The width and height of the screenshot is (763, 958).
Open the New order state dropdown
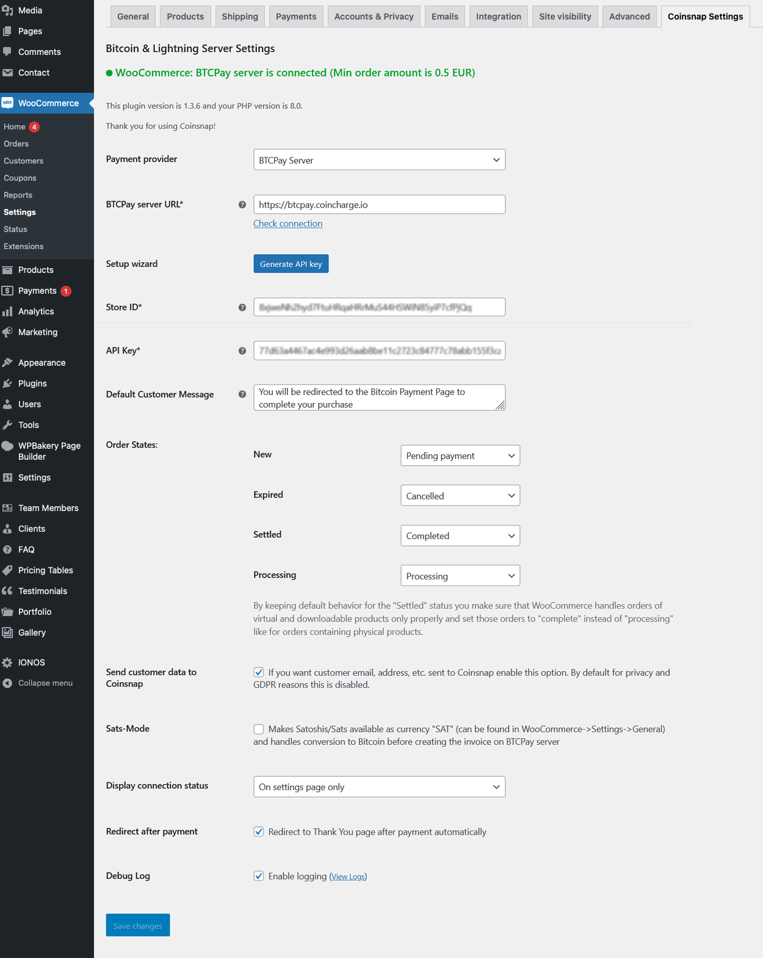click(460, 455)
